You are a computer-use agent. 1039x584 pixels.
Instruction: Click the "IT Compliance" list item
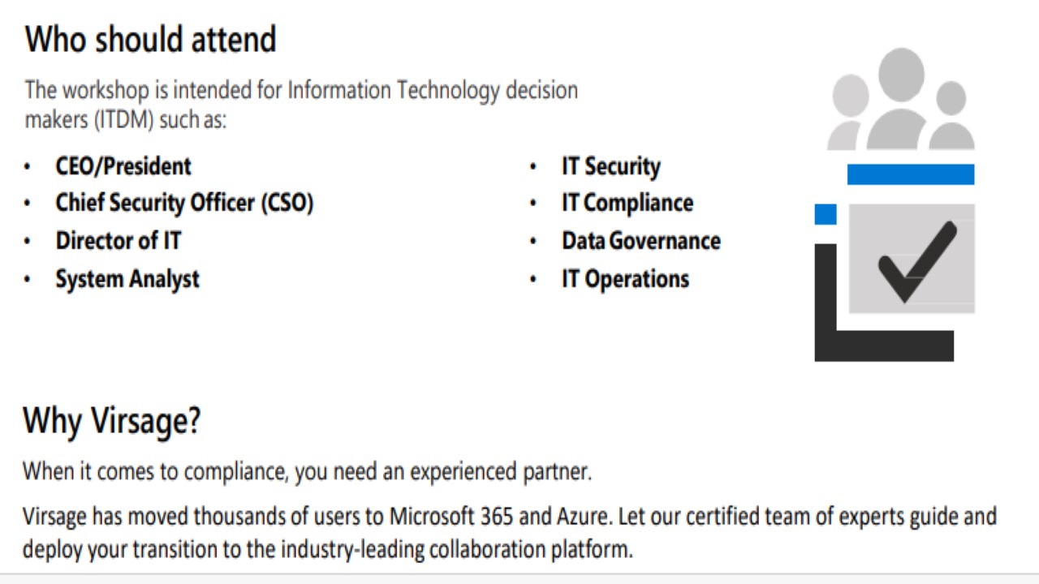pos(627,203)
